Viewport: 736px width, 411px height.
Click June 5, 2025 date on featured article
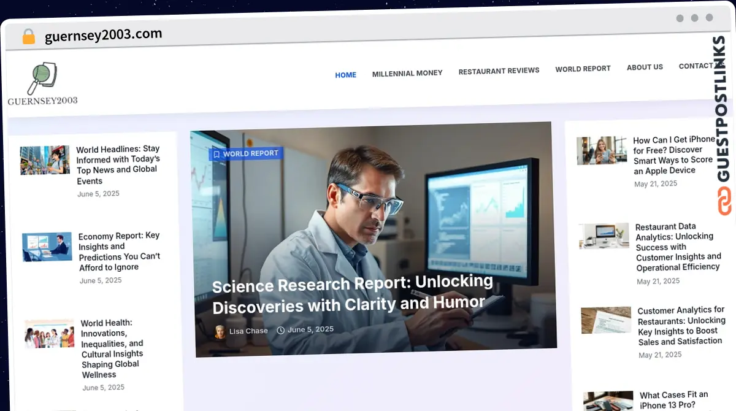click(x=310, y=329)
